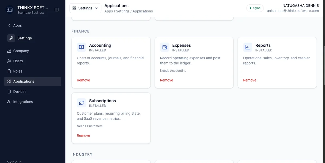Click the Reports description text
Image resolution: width=325 pixels, height=163 pixels.
pos(276,60)
